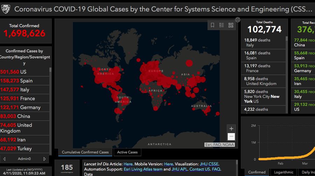Screen dimensions: 315x176
Task: Switch to Active Cases tab
Action: (x=127, y=152)
